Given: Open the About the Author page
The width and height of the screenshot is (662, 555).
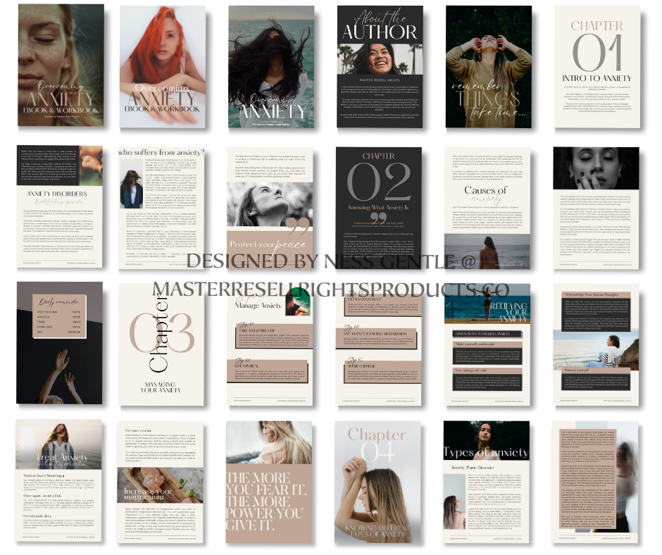Looking at the screenshot, I should pos(380,66).
